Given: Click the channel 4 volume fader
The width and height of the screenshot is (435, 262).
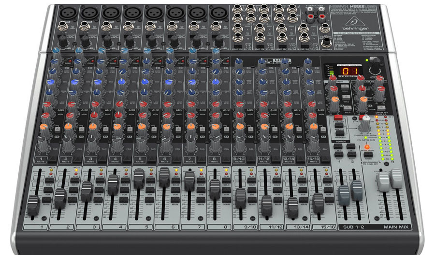Looking at the screenshot, I should 113,185.
